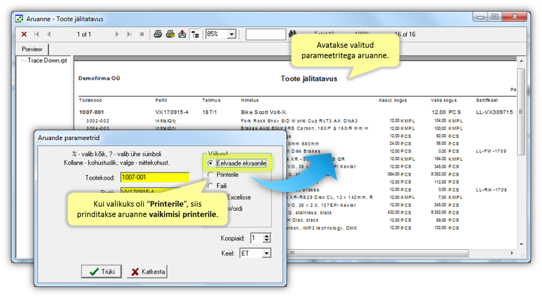Click certificate LL-VX309715 in the report
Screen dimensions: 542x298
pyautogui.click(x=494, y=112)
